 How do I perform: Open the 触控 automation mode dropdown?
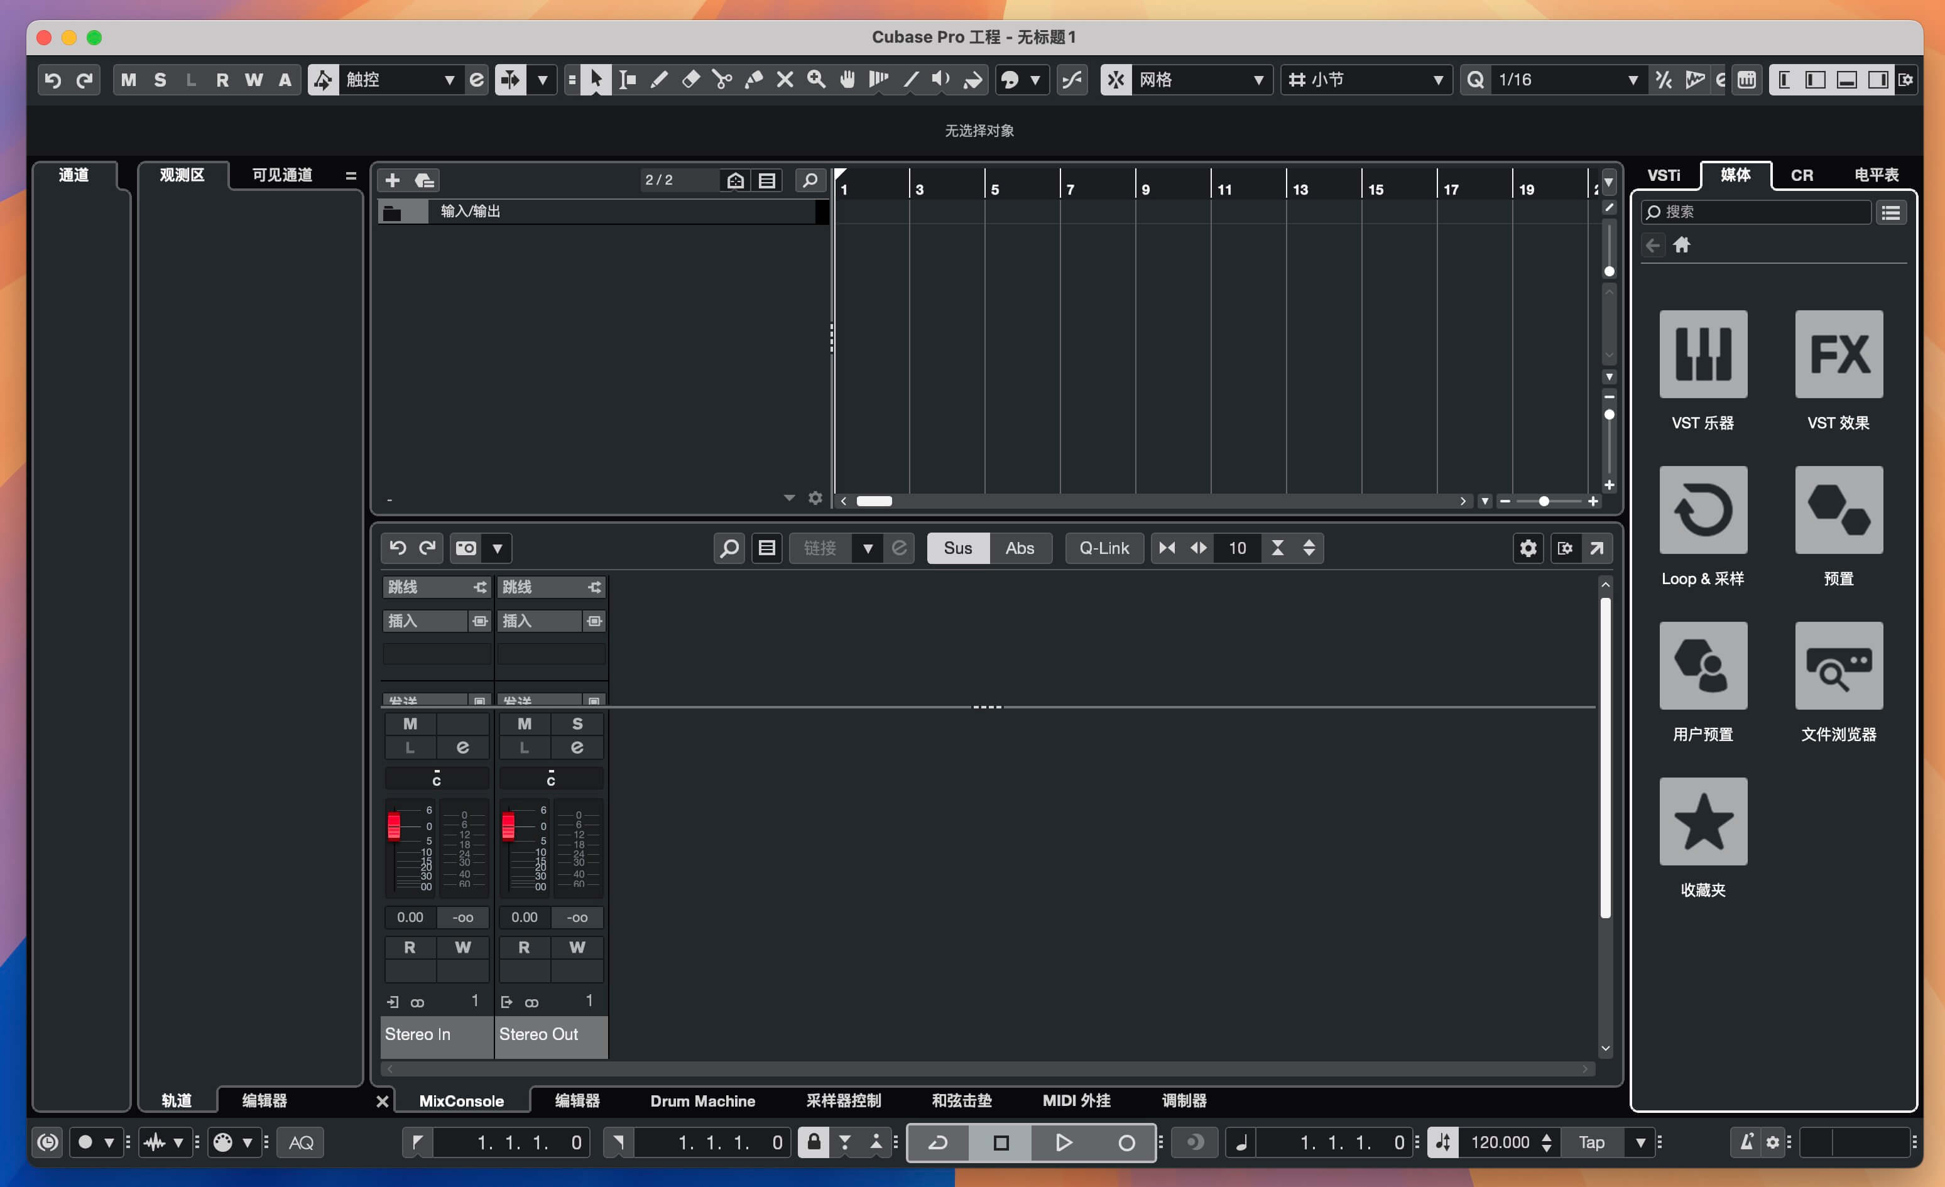tap(450, 79)
